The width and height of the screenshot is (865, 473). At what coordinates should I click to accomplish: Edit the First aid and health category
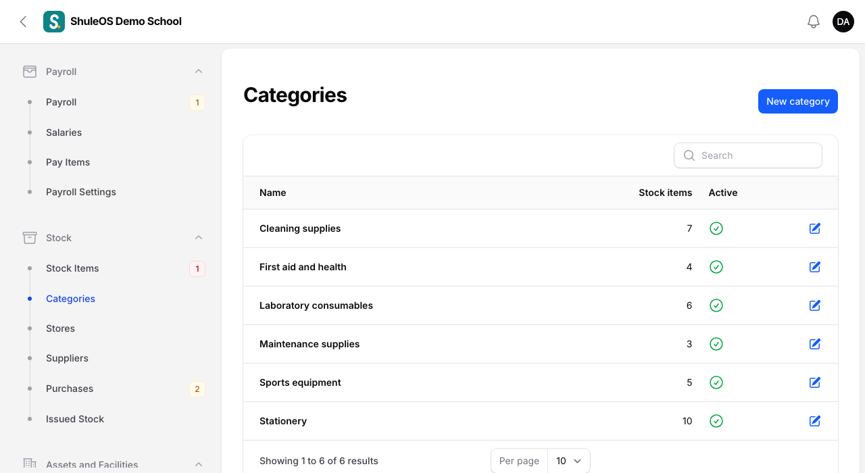(815, 267)
